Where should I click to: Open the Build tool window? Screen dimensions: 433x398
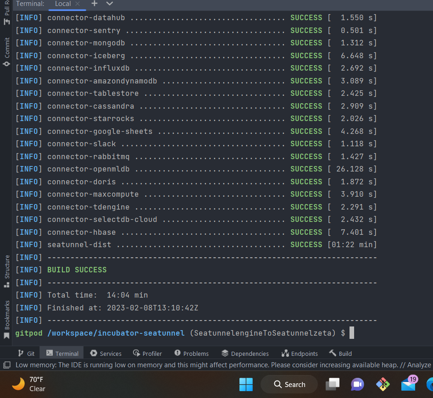coord(340,353)
